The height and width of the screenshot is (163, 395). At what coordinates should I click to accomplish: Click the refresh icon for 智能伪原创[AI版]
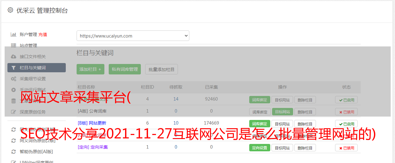(x=14, y=152)
